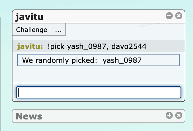Select the 'We randomly picked' result box
Image resolution: width=193 pixels, height=131 pixels.
point(99,60)
